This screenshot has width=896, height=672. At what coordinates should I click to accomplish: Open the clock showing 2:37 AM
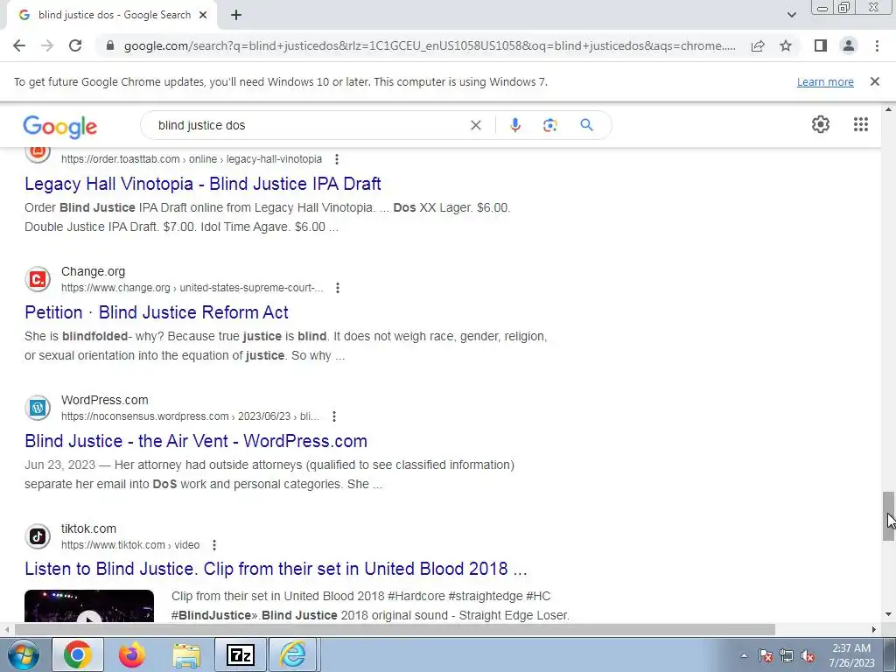(851, 655)
